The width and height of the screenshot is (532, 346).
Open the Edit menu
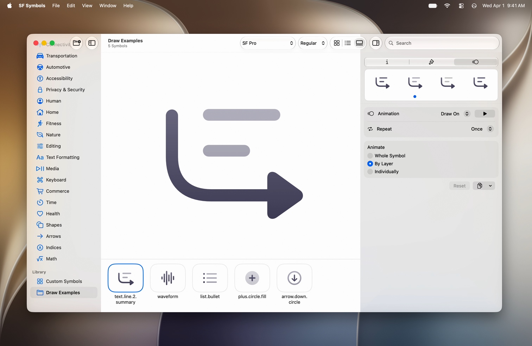point(71,6)
